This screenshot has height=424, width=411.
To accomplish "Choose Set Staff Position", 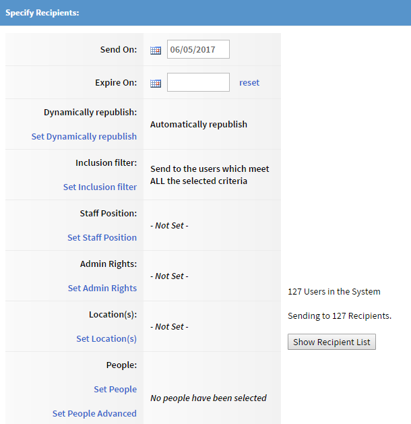I will click(x=102, y=237).
